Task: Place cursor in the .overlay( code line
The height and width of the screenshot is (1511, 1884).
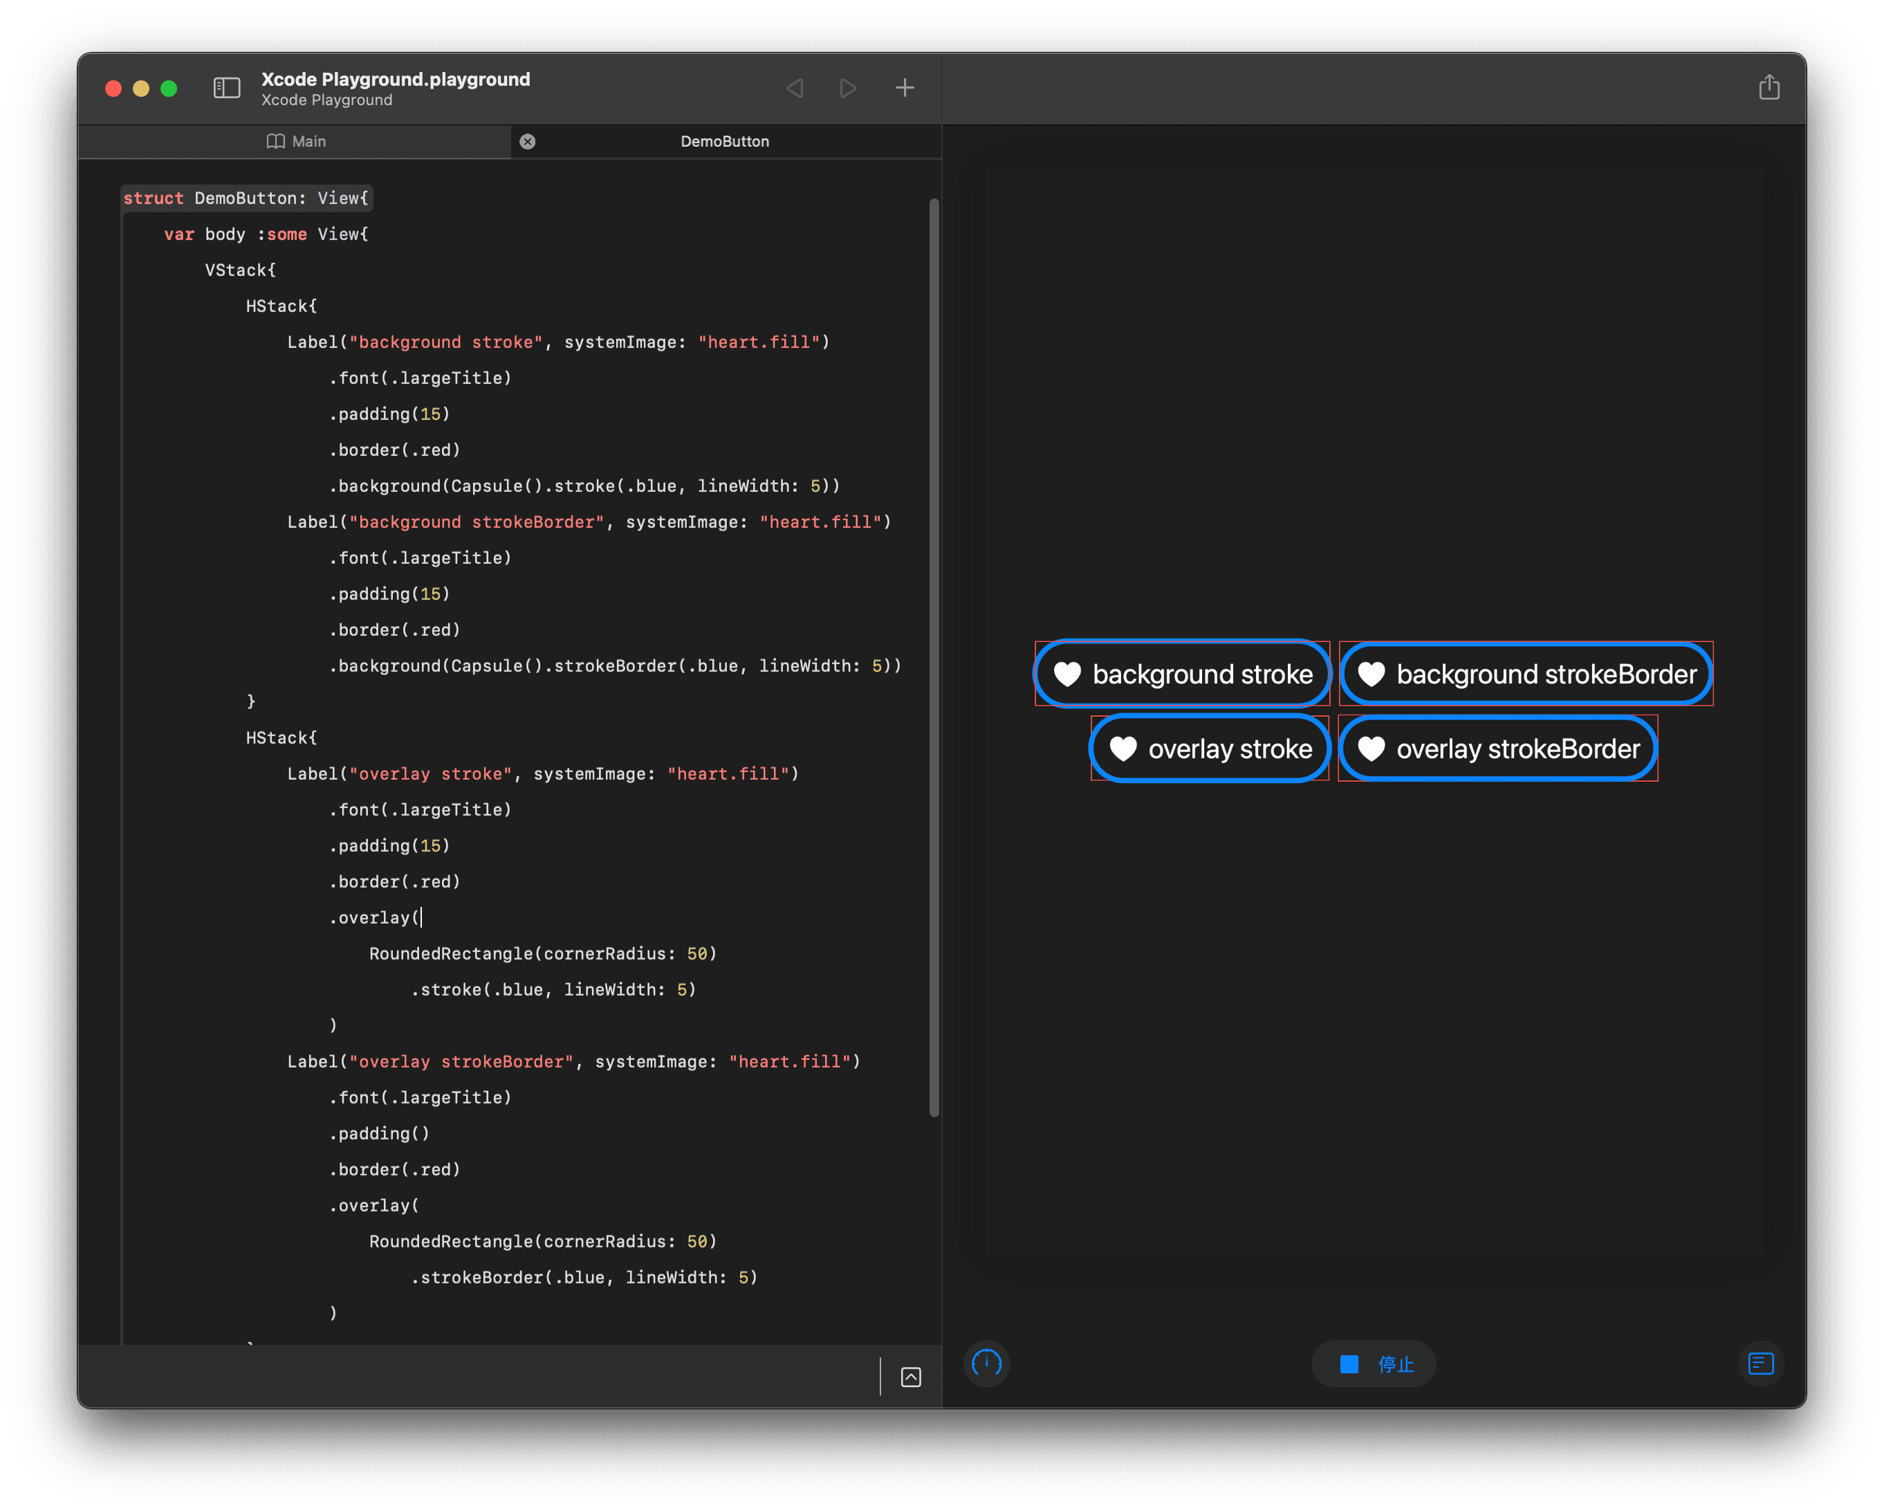Action: click(374, 917)
